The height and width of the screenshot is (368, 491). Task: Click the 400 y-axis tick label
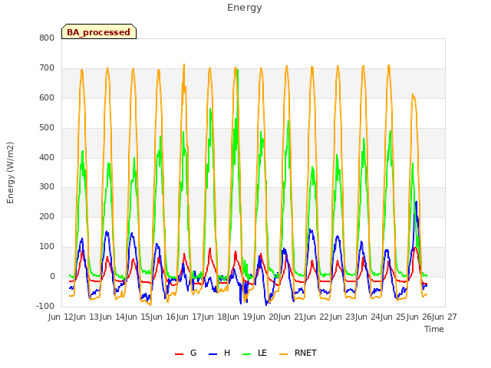point(47,157)
